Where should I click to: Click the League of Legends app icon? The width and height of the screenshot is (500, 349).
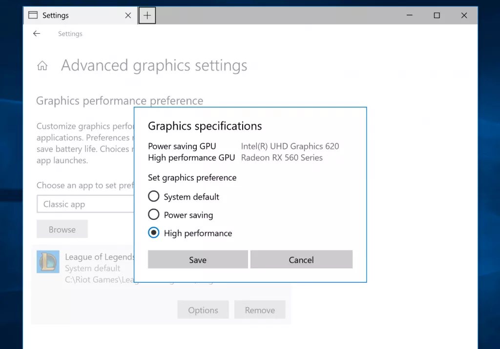point(47,262)
